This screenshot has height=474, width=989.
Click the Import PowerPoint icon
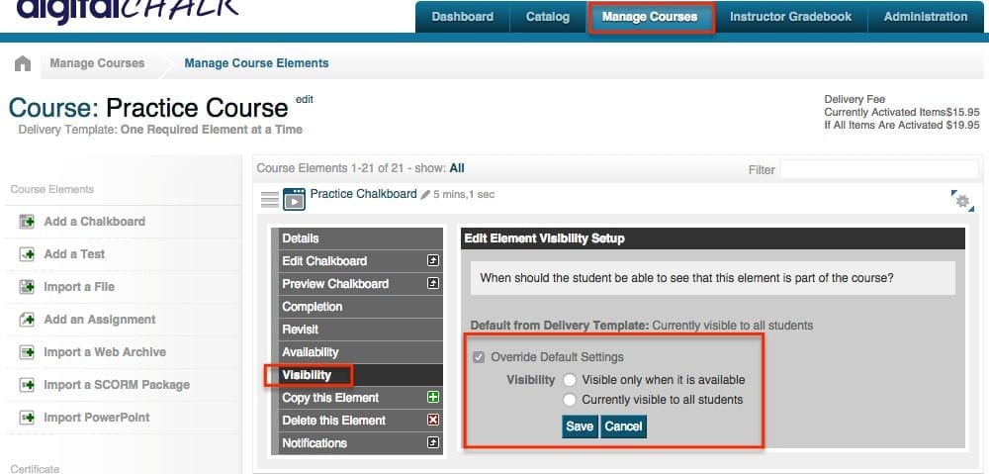pyautogui.click(x=27, y=418)
